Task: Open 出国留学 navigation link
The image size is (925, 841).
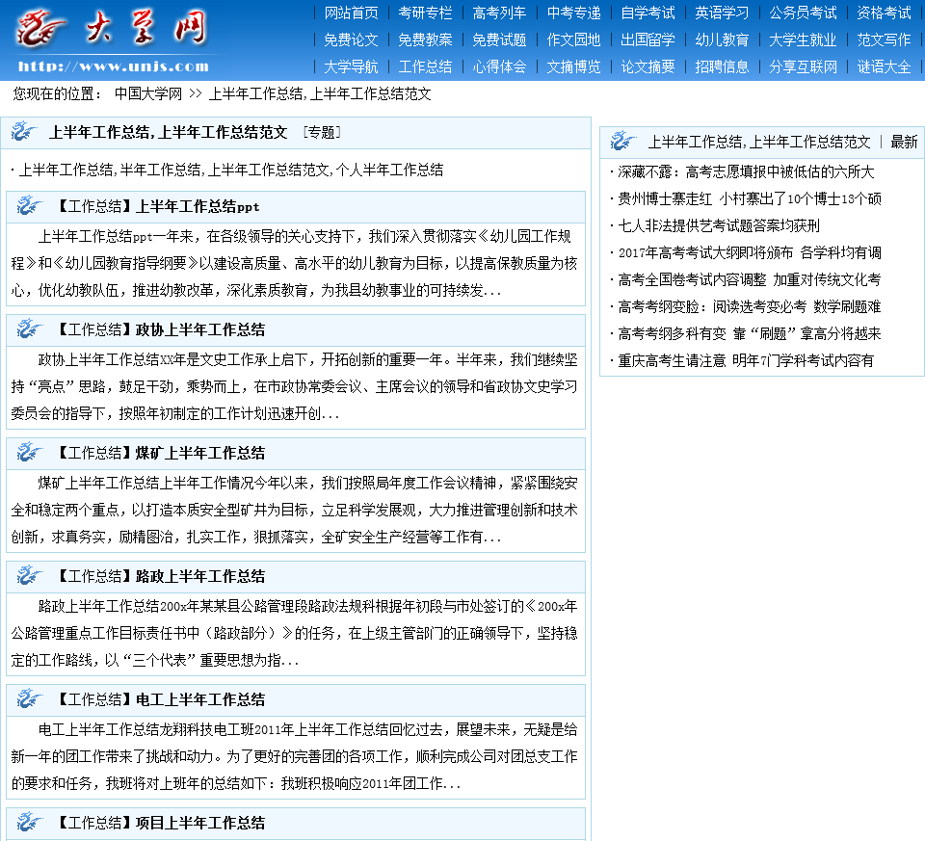Action: (647, 39)
